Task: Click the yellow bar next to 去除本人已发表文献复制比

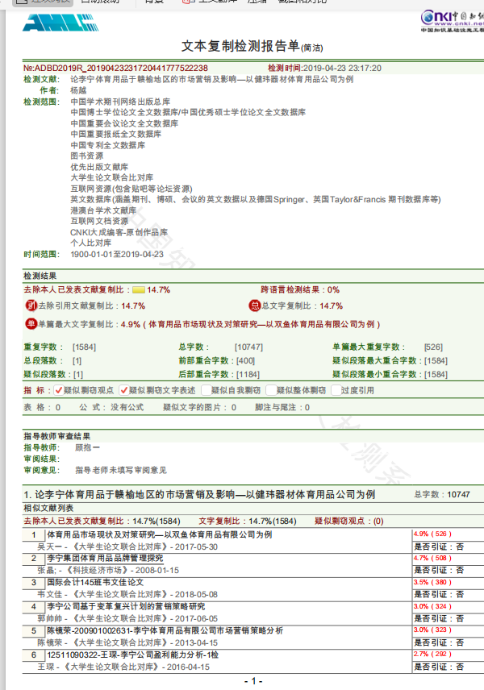Action: (x=139, y=290)
